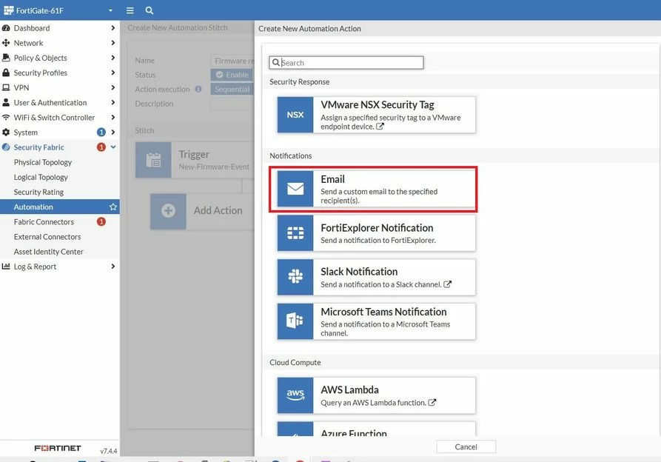Click Cancel button in action panel
This screenshot has height=462, width=661.
pyautogui.click(x=466, y=447)
